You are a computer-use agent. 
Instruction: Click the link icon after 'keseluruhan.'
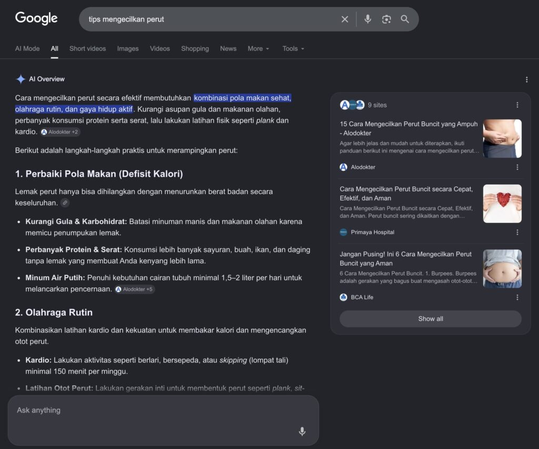tap(65, 203)
